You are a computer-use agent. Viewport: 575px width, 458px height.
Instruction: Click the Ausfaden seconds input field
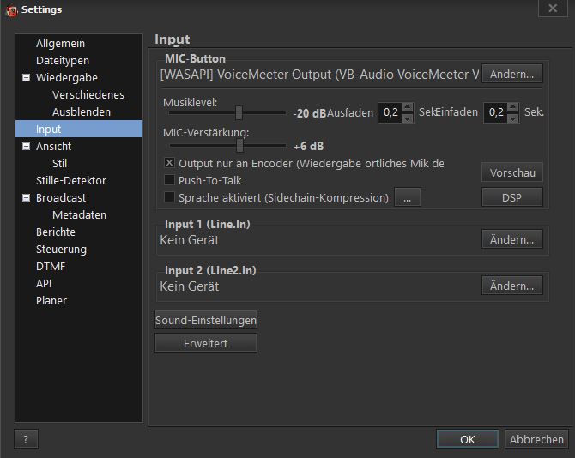coord(390,112)
